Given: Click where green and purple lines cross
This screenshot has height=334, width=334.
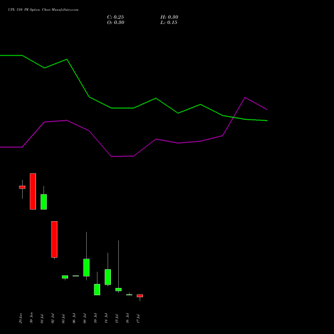Looking at the screenshot, I should coord(233,118).
